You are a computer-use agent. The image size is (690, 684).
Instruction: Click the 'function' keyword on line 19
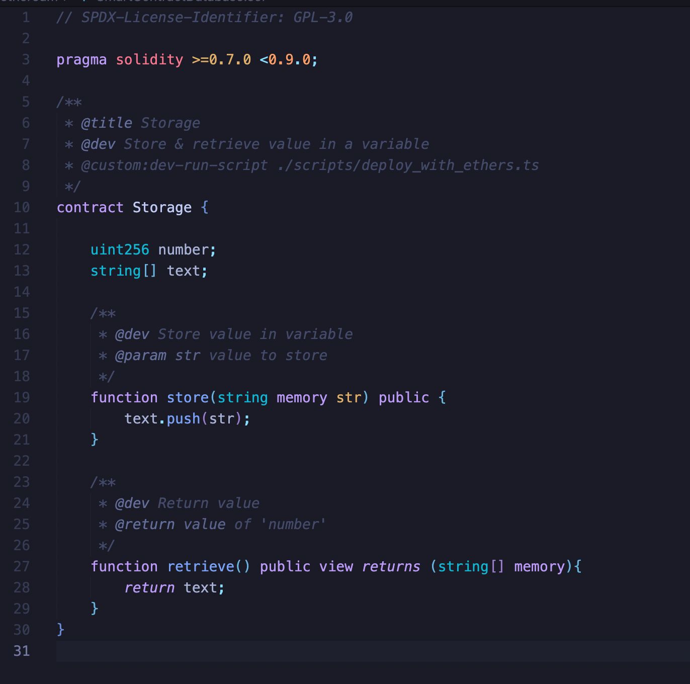[124, 398]
